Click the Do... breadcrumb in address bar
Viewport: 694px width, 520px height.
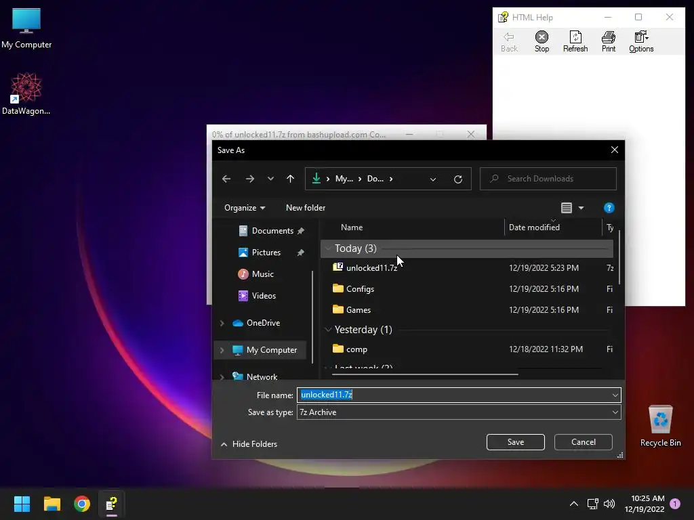pos(375,179)
